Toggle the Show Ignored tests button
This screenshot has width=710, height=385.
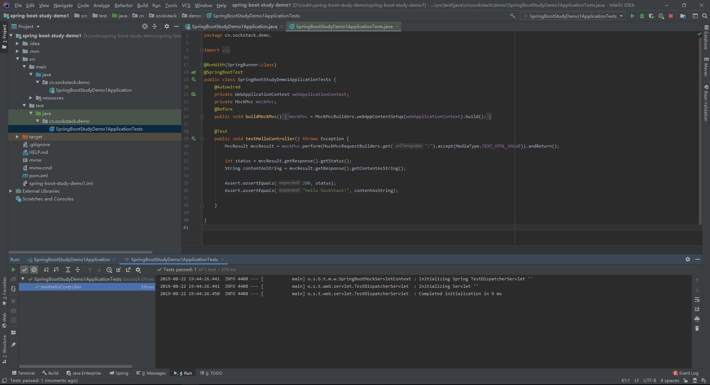coord(34,270)
